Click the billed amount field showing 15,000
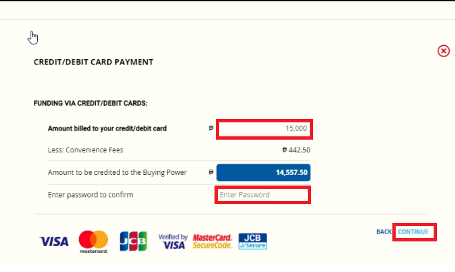 pos(264,128)
